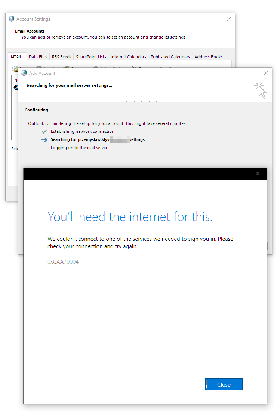Open the RSS Feeds tab
The height and width of the screenshot is (414, 277).
[61, 57]
